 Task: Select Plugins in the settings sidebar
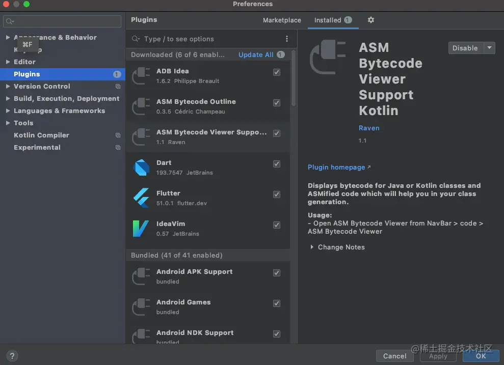(x=63, y=74)
